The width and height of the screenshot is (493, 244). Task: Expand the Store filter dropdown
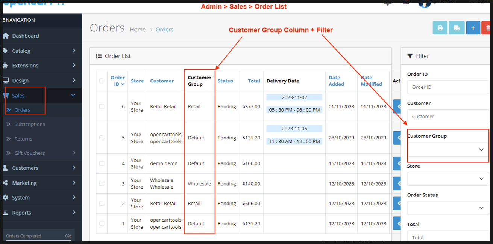click(x=447, y=179)
